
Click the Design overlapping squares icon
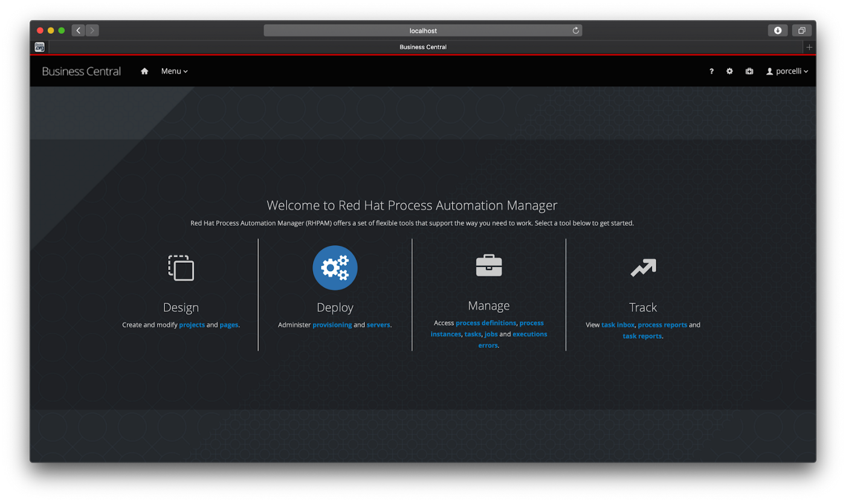[x=181, y=268]
